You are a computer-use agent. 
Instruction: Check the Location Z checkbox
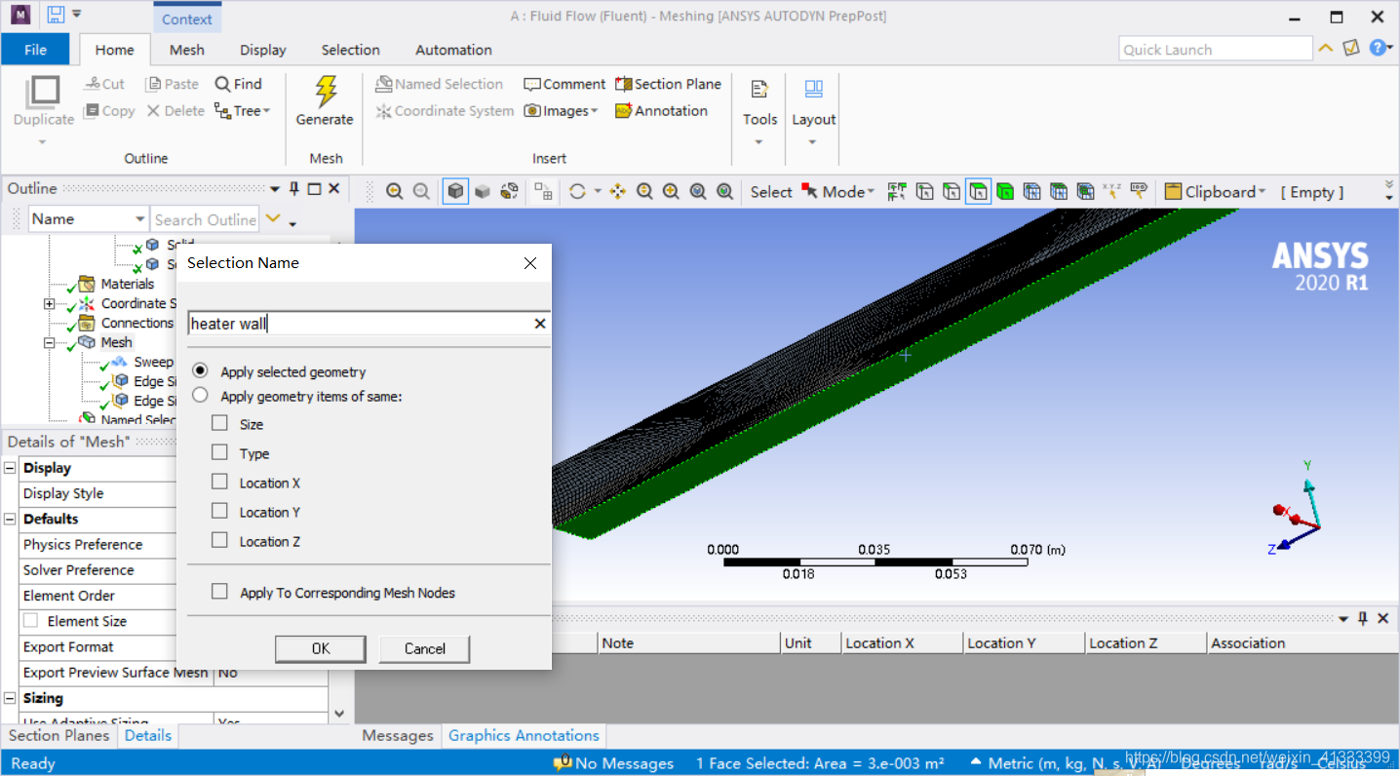(x=219, y=540)
